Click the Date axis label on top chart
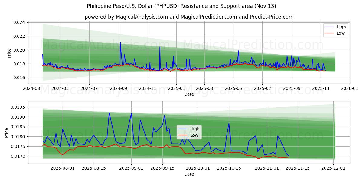Image resolution: width=363 pixels, height=181 pixels. [189, 94]
